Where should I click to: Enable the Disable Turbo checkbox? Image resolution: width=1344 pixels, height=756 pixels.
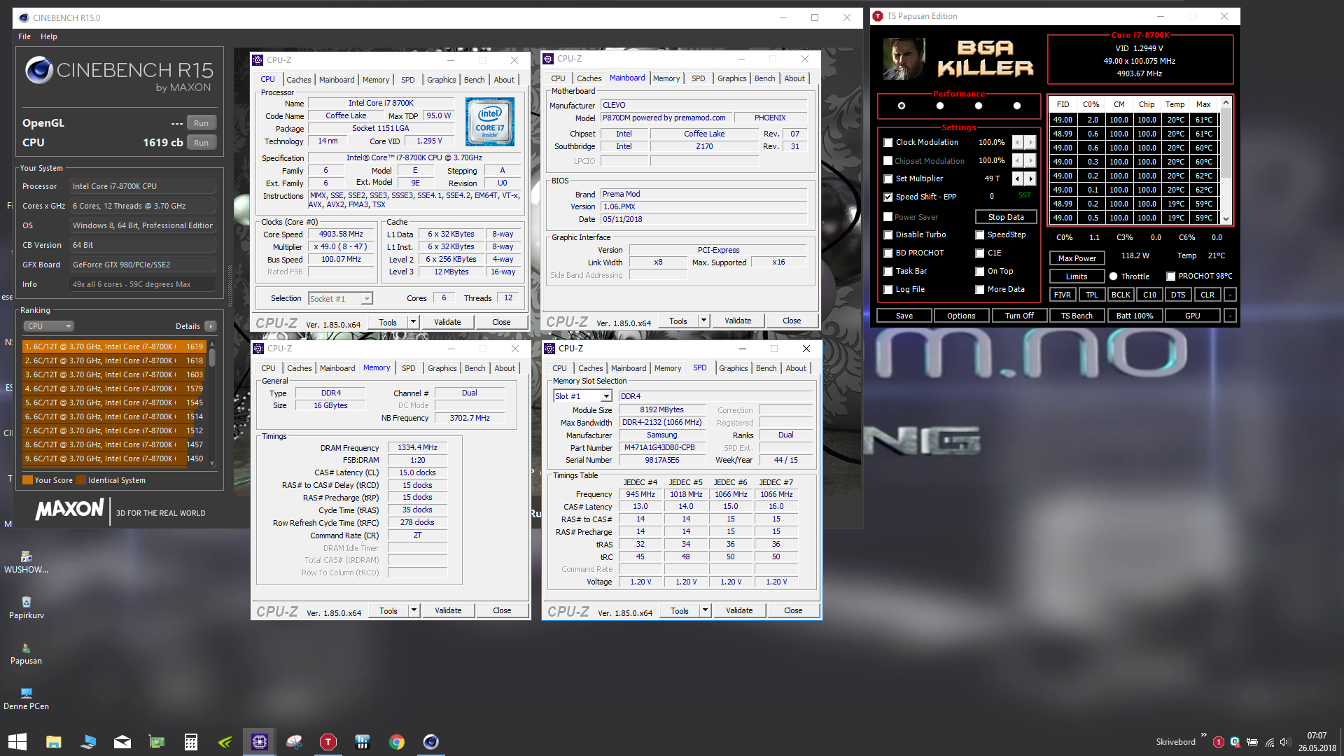pyautogui.click(x=888, y=235)
